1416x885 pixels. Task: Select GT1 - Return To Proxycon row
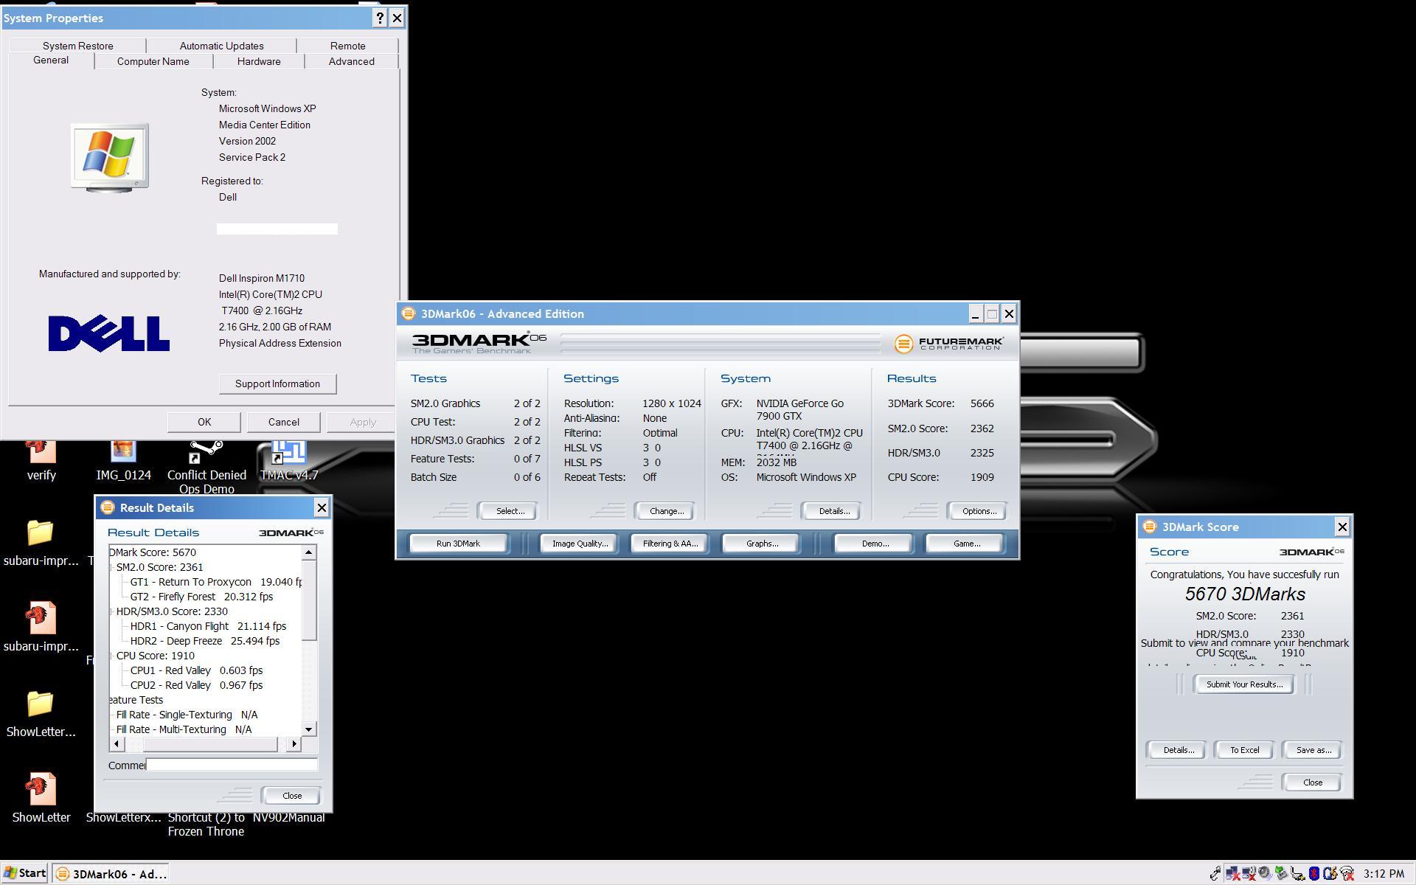pos(215,582)
